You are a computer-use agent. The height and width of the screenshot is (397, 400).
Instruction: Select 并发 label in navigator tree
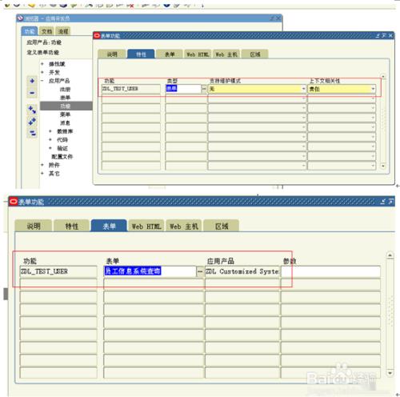click(54, 72)
